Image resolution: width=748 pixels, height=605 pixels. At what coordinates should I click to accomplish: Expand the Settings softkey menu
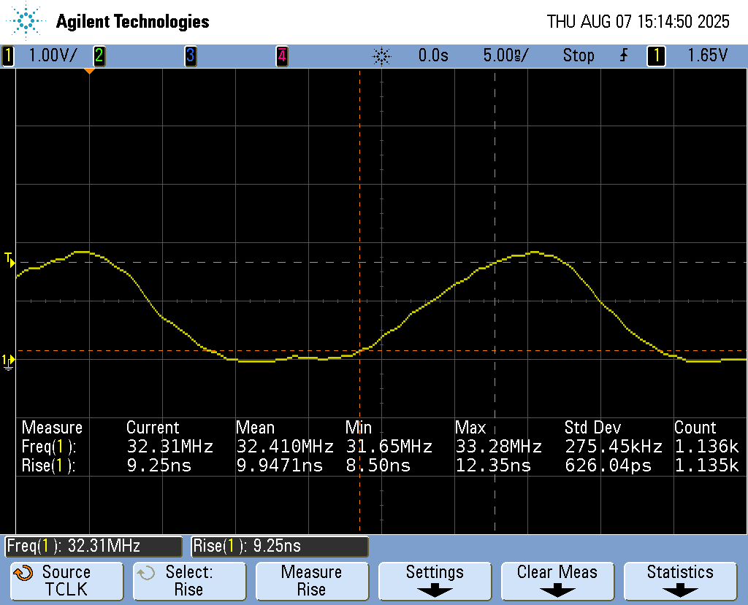[435, 581]
